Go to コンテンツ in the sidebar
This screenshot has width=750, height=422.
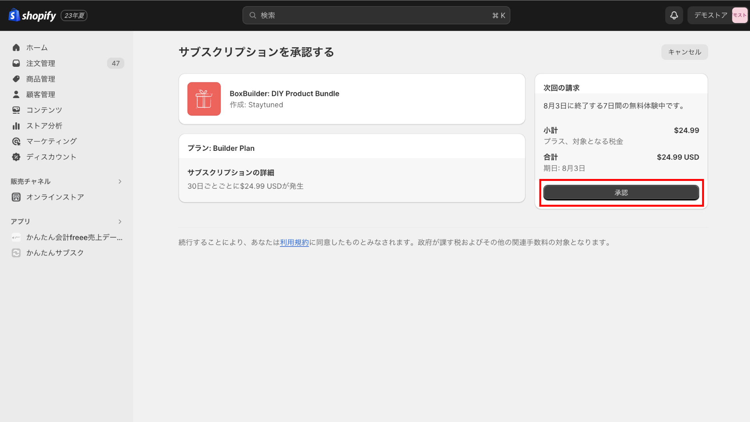[44, 110]
